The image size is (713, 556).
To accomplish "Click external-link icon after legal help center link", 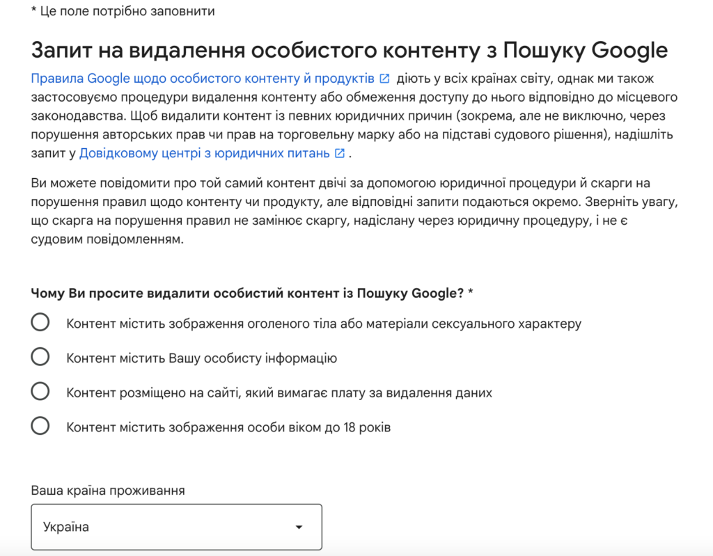I will click(340, 153).
